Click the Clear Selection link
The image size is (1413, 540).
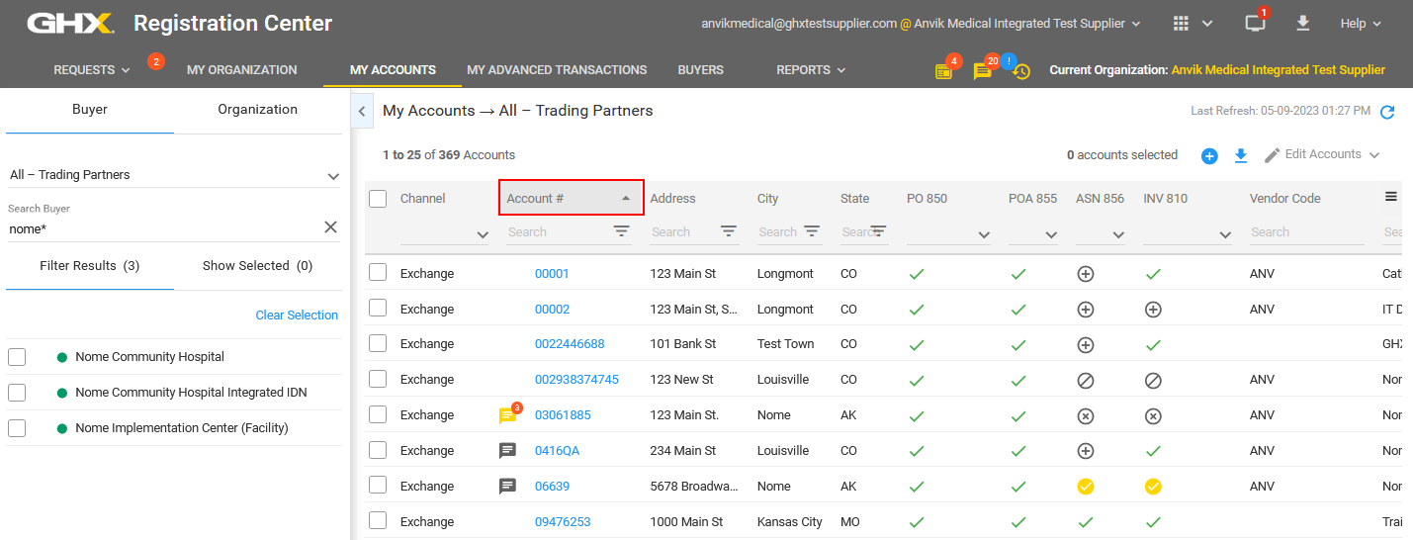click(297, 315)
